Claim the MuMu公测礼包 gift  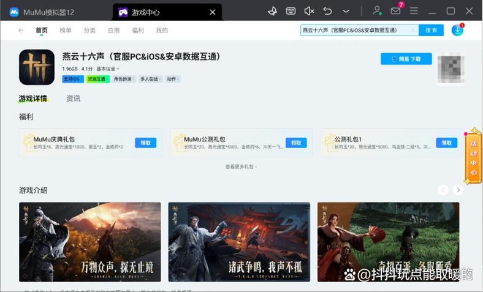click(296, 143)
